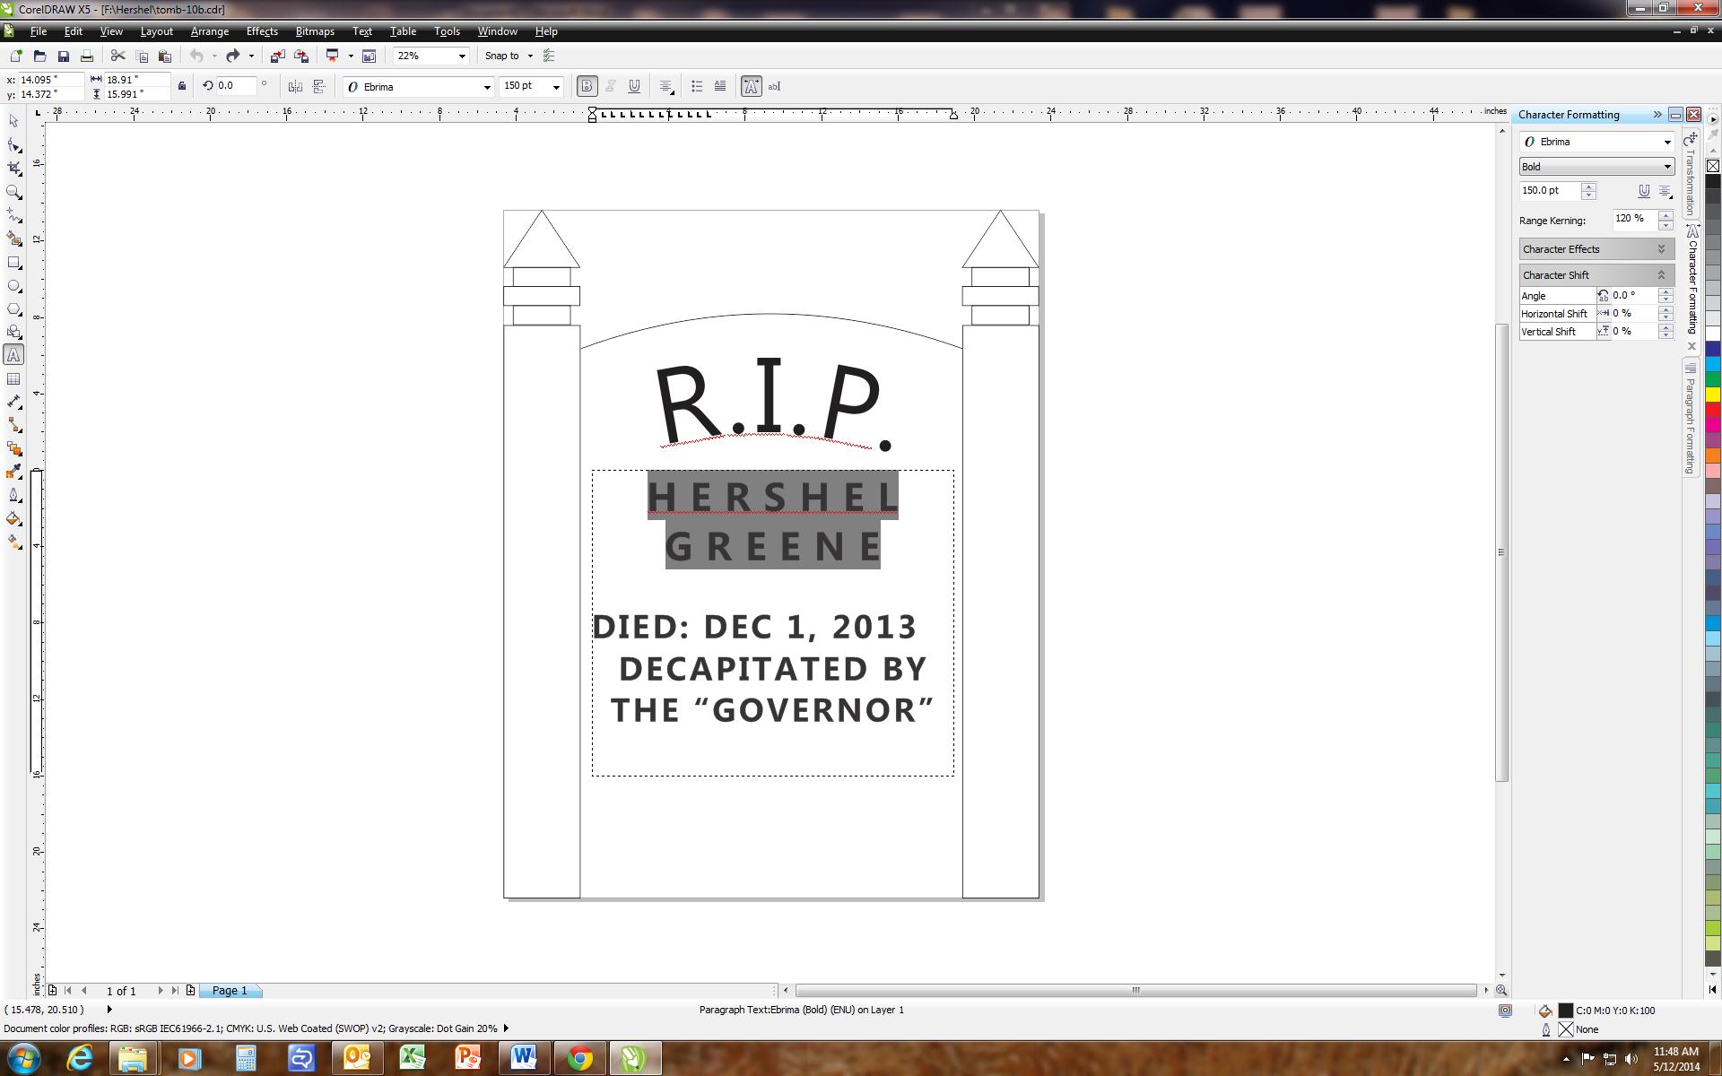Disable Bold formatting on property bar
This screenshot has height=1076, width=1722.
click(587, 86)
